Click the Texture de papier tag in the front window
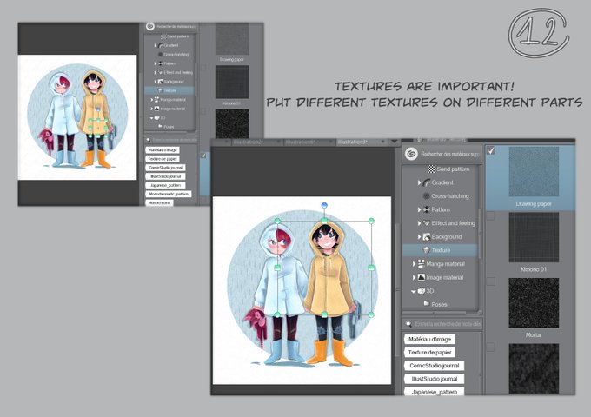The width and height of the screenshot is (591, 417). point(429,352)
